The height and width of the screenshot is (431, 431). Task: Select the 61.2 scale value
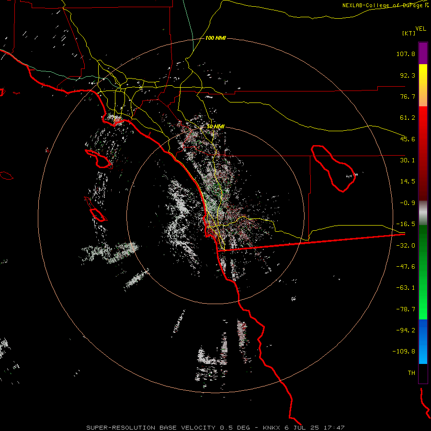[x=408, y=118]
